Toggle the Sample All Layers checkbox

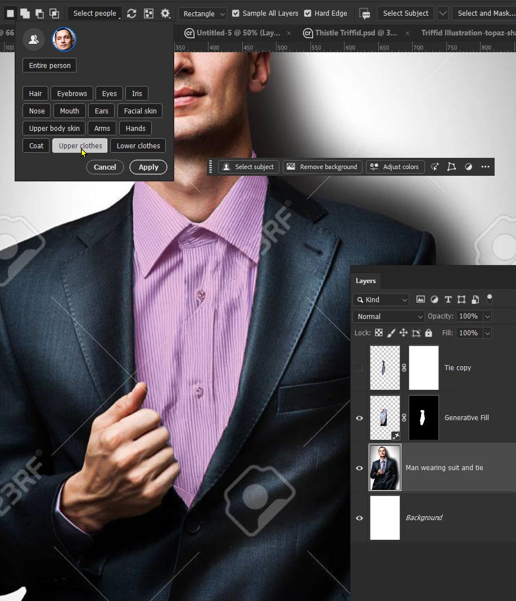click(236, 13)
